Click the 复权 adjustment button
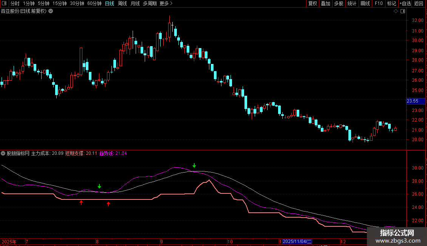Viewport: 427px width, 246px height. coord(313,4)
